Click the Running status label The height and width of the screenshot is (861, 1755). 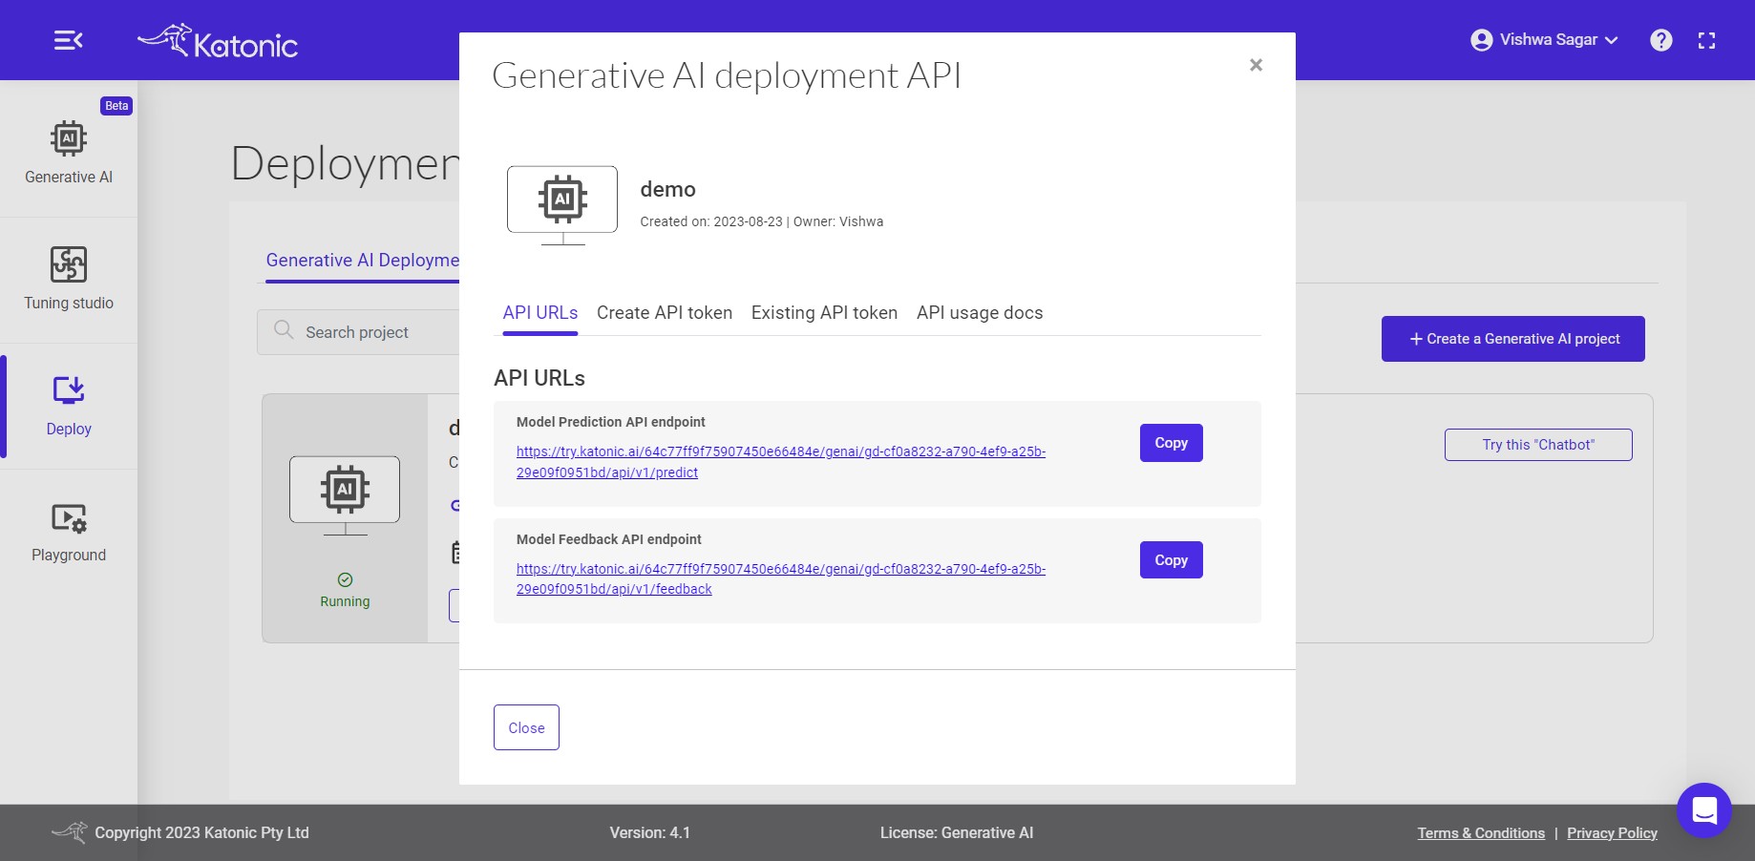(345, 601)
